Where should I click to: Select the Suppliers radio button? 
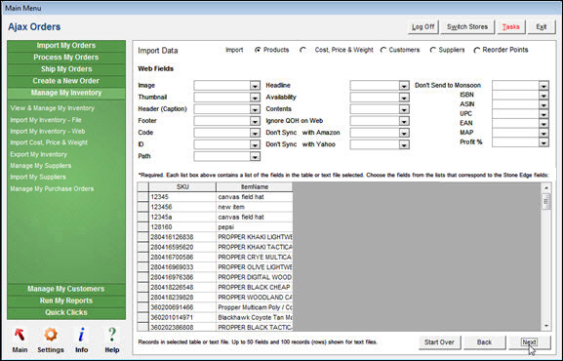pyautogui.click(x=433, y=50)
